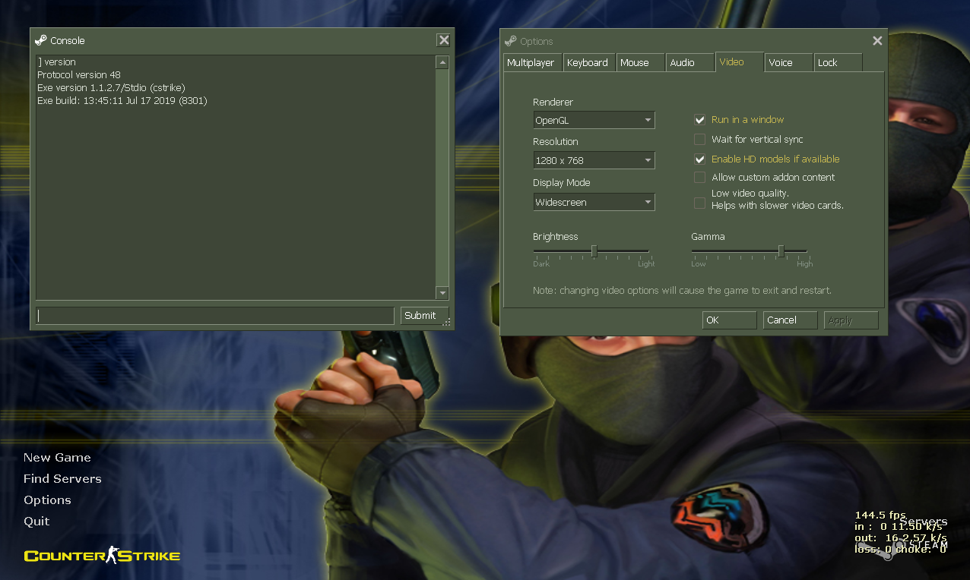970x580 pixels.
Task: Click the Brightness slider handle
Action: coord(594,251)
